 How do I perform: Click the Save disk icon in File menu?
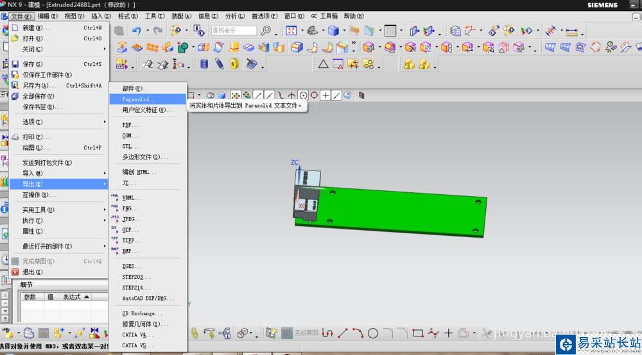tap(15, 64)
